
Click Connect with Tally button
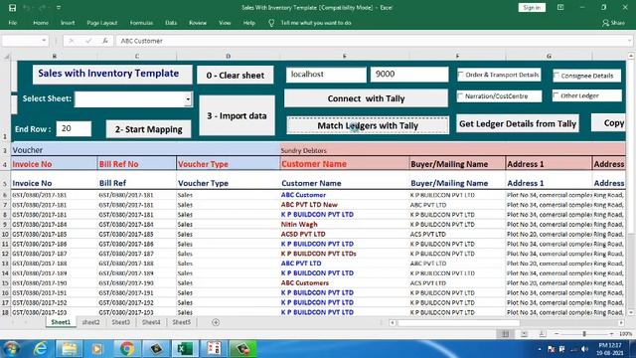pyautogui.click(x=366, y=98)
